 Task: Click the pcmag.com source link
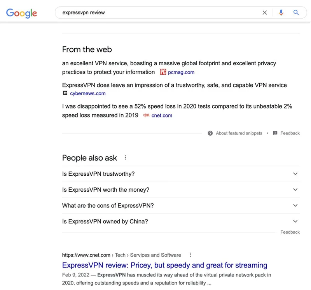(x=180, y=72)
